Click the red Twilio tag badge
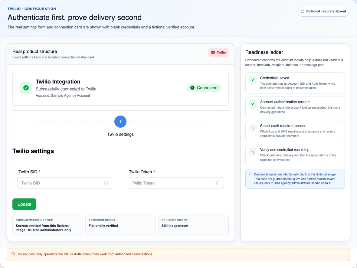This screenshot has height=268, width=357. click(218, 53)
